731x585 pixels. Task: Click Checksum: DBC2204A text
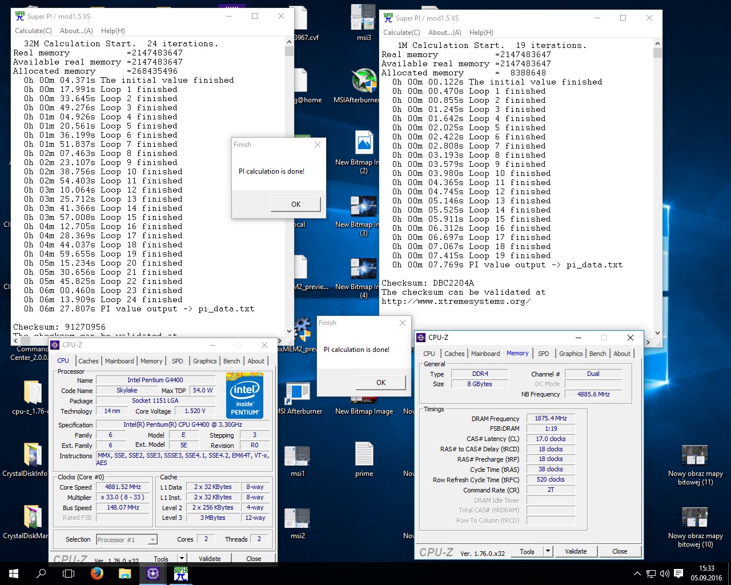point(428,283)
